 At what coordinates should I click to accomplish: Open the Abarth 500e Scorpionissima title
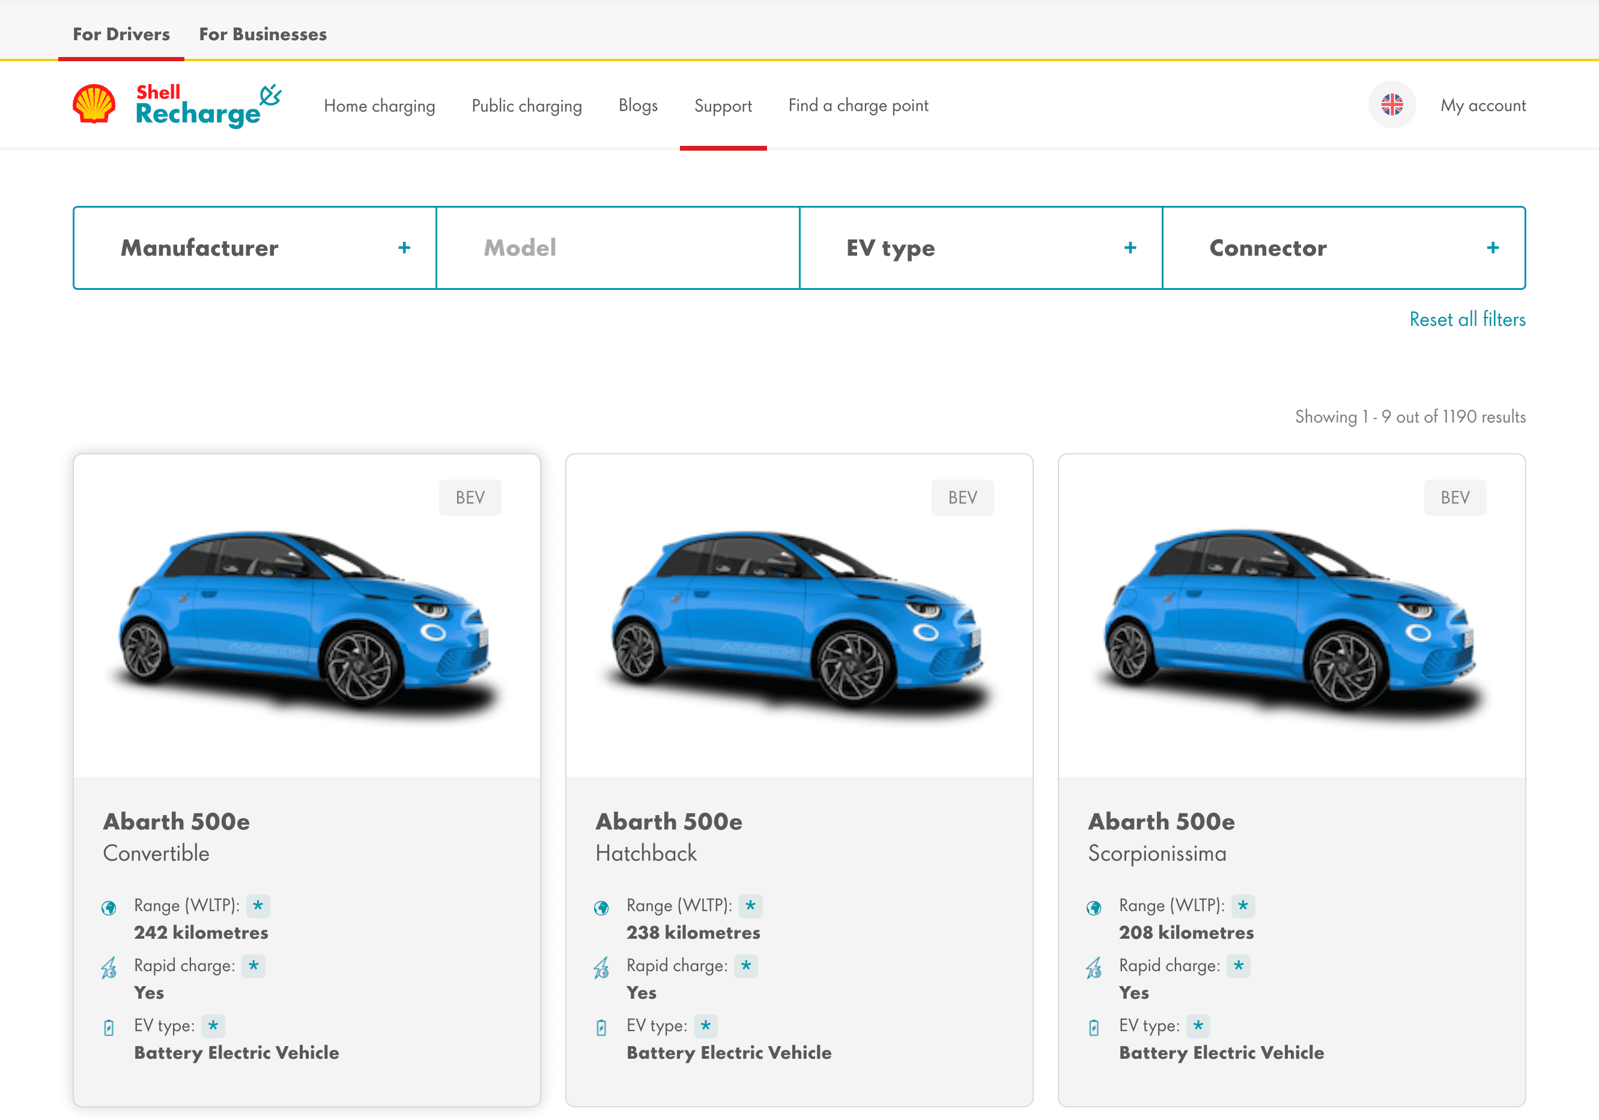pos(1161,821)
